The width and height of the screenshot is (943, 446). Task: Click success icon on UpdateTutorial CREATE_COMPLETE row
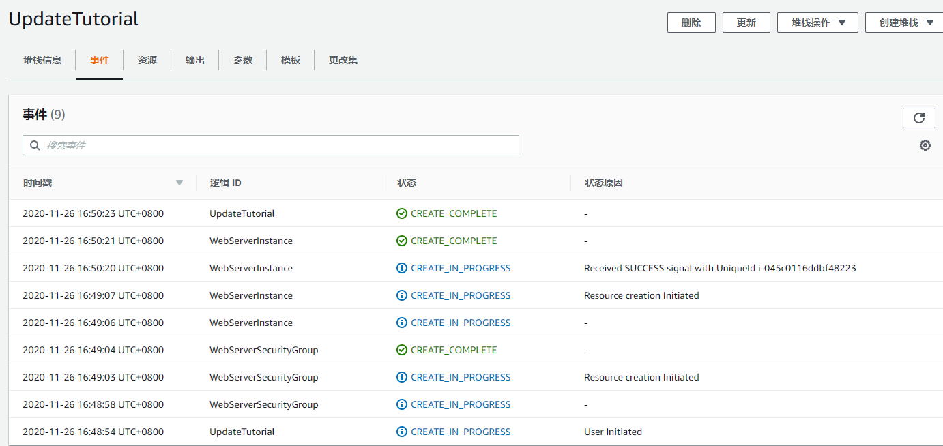pos(402,213)
